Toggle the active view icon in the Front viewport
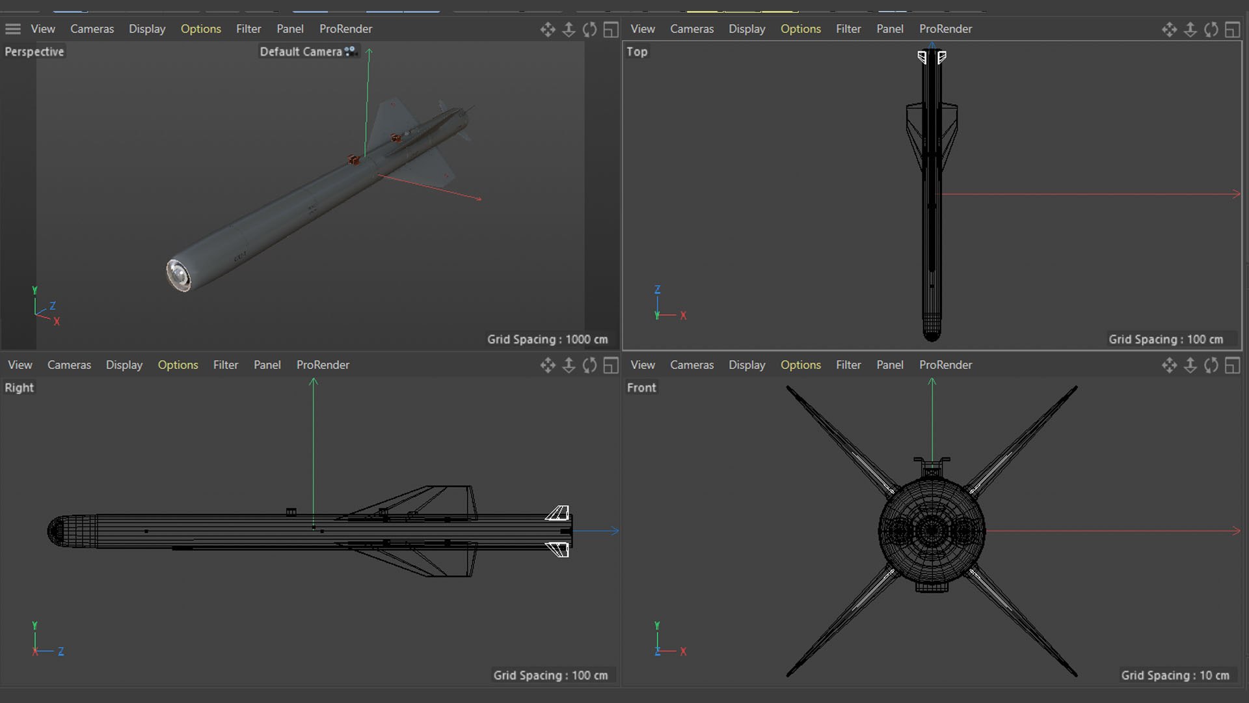Screen dimensions: 1249x703 pos(1232,365)
